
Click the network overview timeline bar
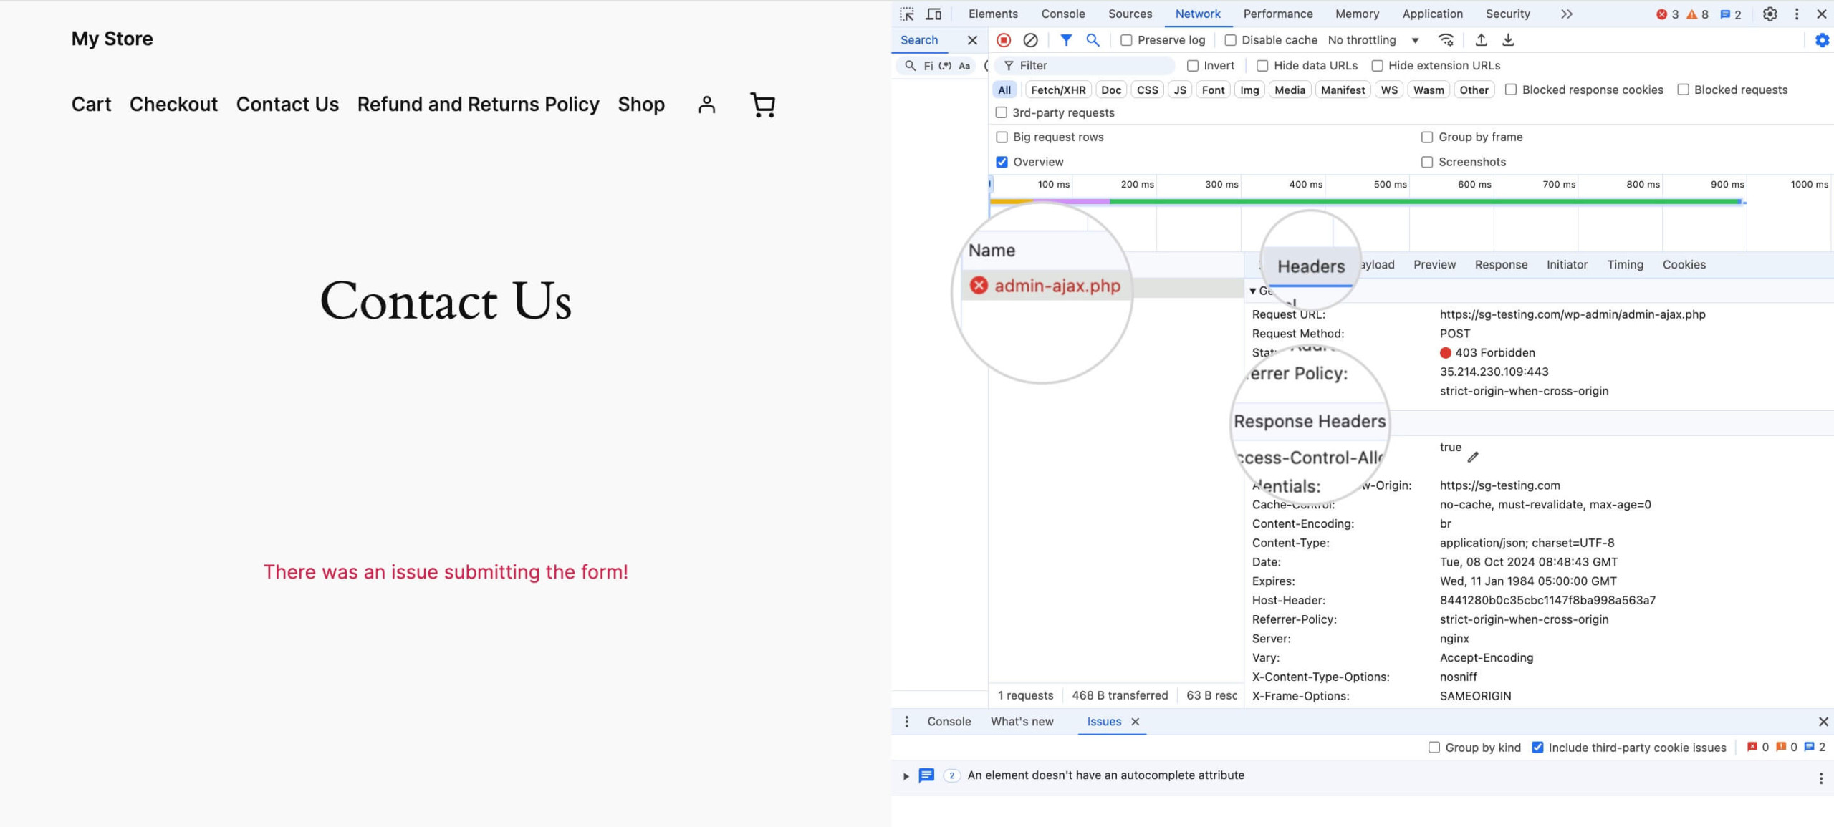(1367, 202)
